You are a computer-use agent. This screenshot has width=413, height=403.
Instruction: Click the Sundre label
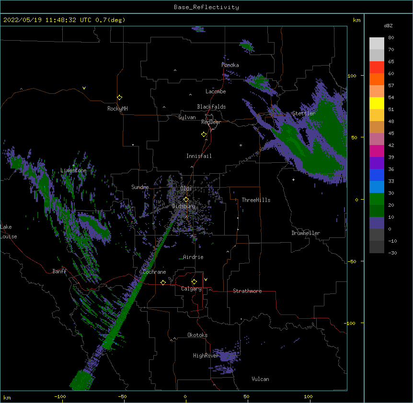point(140,187)
